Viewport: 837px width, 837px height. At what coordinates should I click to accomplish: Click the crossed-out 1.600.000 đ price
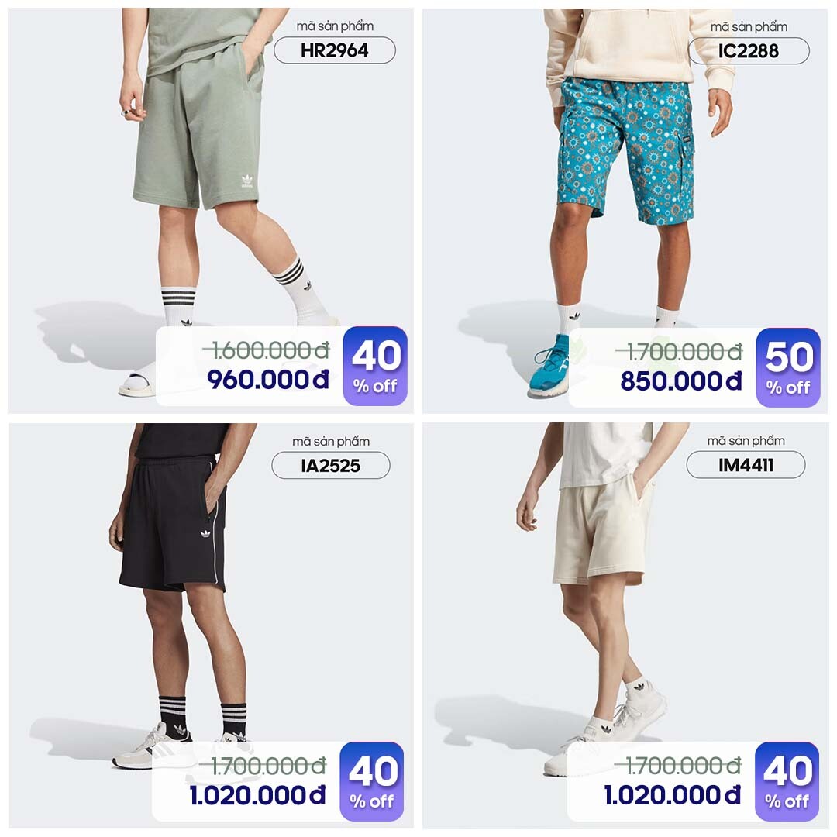[267, 351]
